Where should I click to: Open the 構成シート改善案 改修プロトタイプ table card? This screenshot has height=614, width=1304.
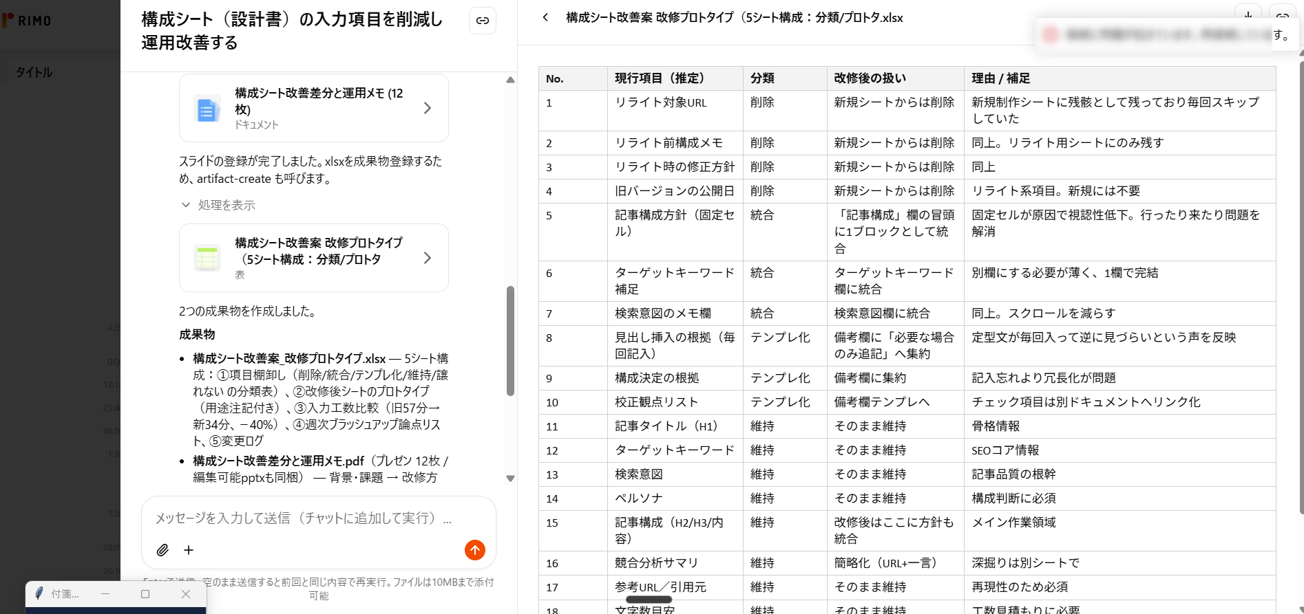pos(314,258)
